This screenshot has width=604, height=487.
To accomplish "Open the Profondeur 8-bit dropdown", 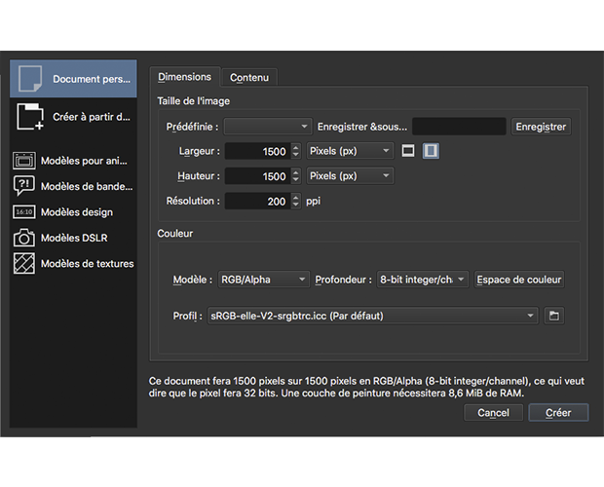I will tap(422, 280).
